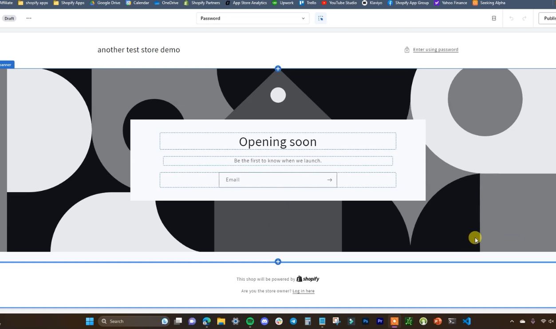Expand hidden icons in the system tray
The width and height of the screenshot is (556, 329).
511,321
